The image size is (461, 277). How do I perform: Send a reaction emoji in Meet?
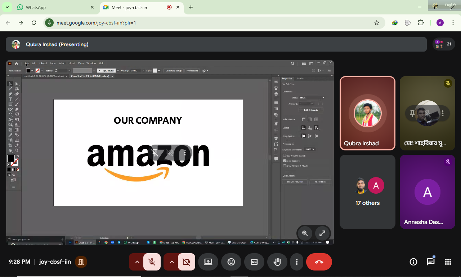[x=231, y=262]
